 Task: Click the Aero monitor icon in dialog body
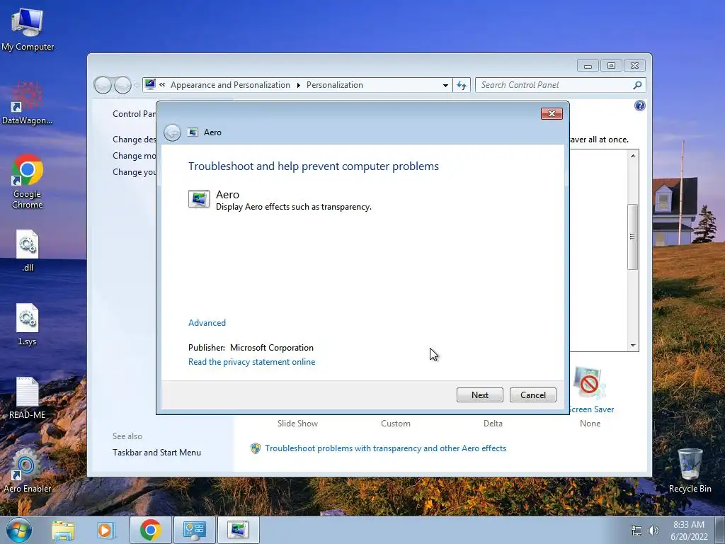[x=199, y=199]
